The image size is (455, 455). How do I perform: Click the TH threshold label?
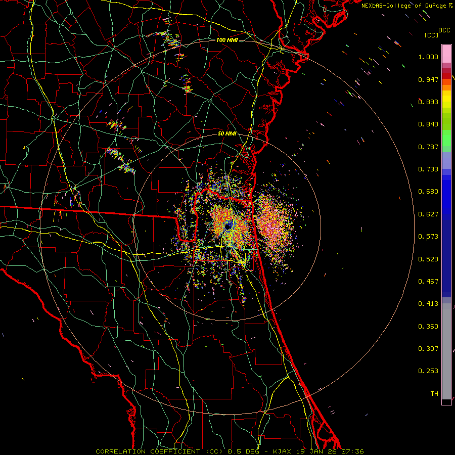[434, 393]
